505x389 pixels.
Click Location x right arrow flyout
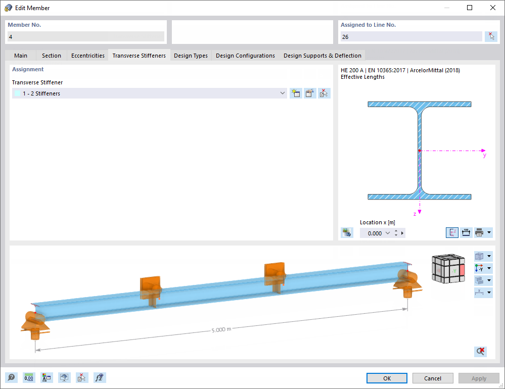click(402, 233)
